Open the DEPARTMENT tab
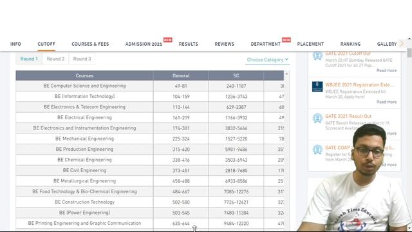The image size is (412, 232). (266, 44)
